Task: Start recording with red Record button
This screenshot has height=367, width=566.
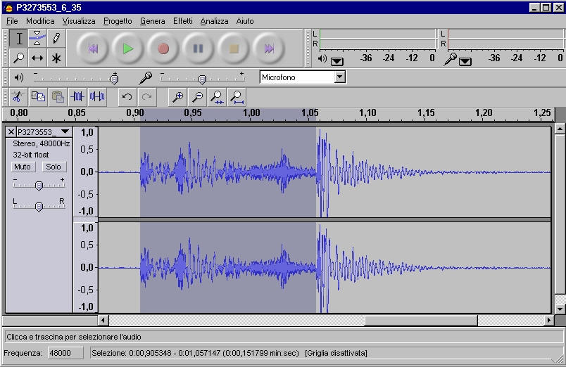Action: [163, 49]
